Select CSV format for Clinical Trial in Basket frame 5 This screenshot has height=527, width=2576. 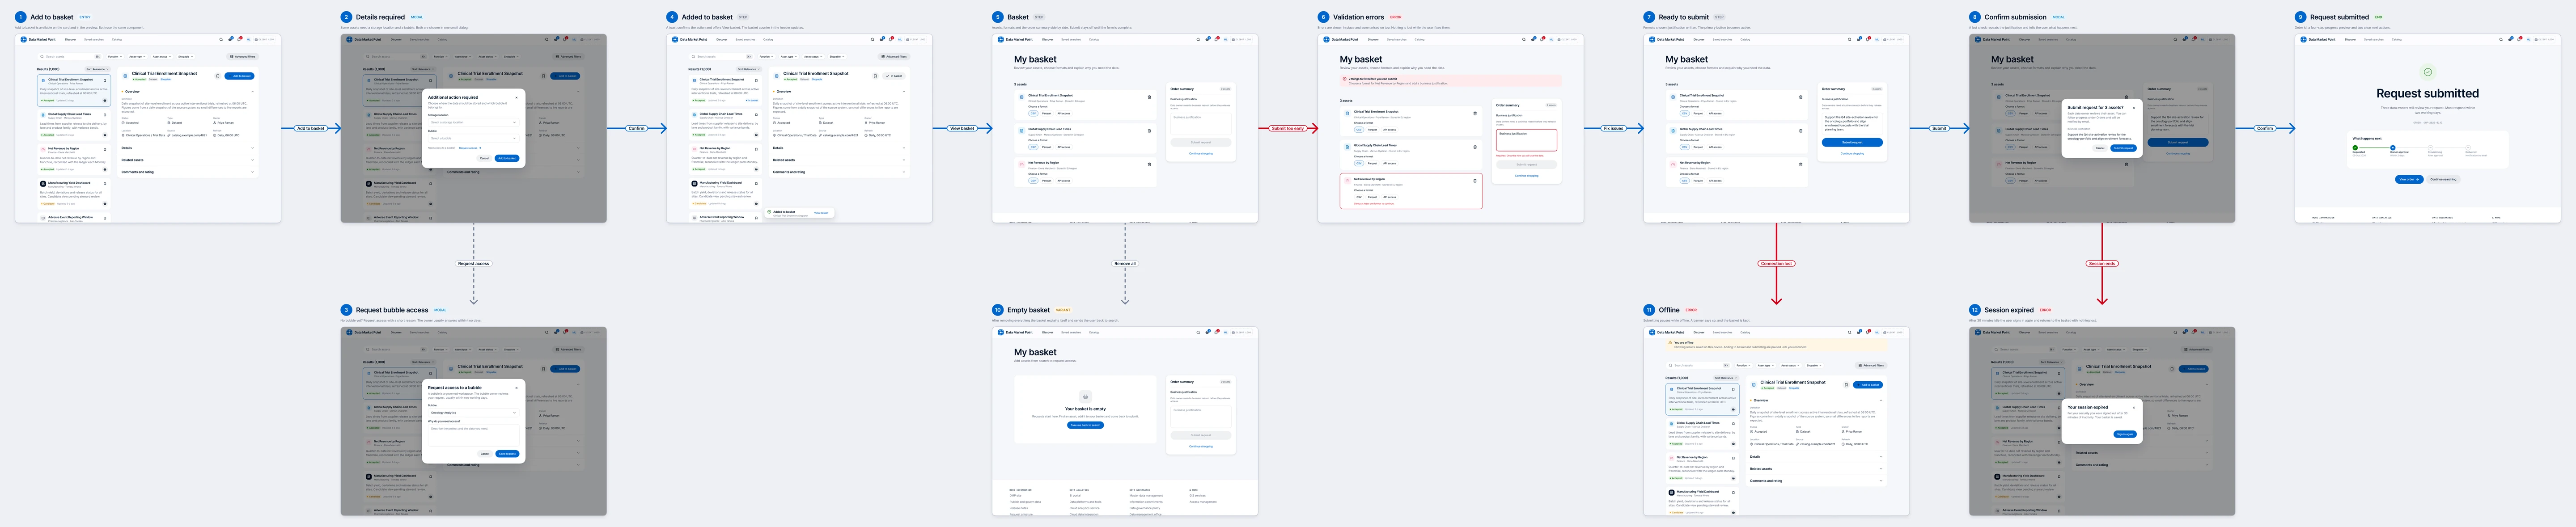pyautogui.click(x=1033, y=114)
